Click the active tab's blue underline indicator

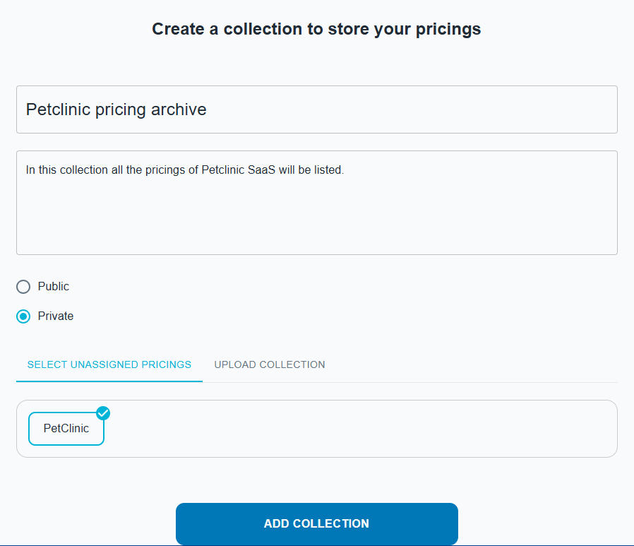pos(109,381)
